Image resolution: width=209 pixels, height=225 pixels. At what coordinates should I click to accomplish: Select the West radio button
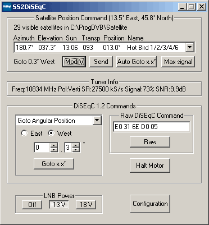(51, 134)
